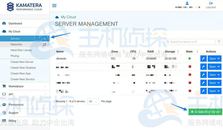Open Billing in the sidebar

12,121
